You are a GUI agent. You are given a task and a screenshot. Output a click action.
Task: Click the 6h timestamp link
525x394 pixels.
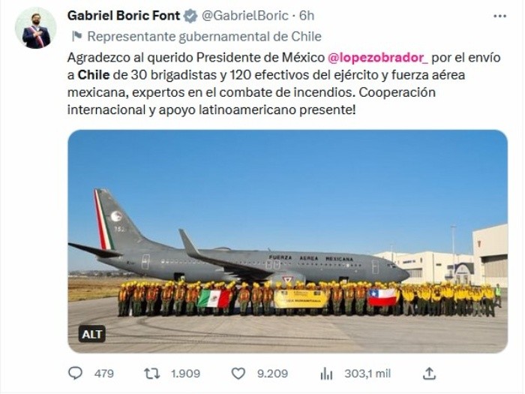[x=307, y=16]
